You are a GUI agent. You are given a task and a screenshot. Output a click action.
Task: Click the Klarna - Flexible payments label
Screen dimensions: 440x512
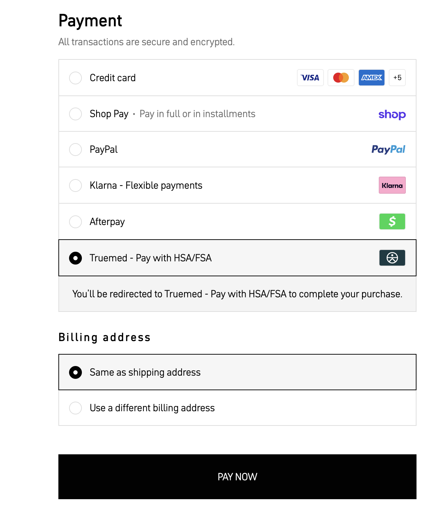(x=146, y=186)
